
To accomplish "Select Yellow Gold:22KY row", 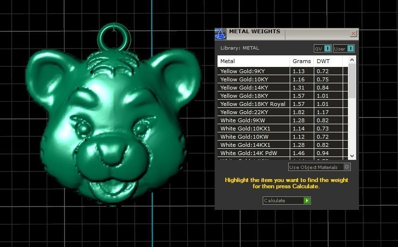I will coord(253,112).
